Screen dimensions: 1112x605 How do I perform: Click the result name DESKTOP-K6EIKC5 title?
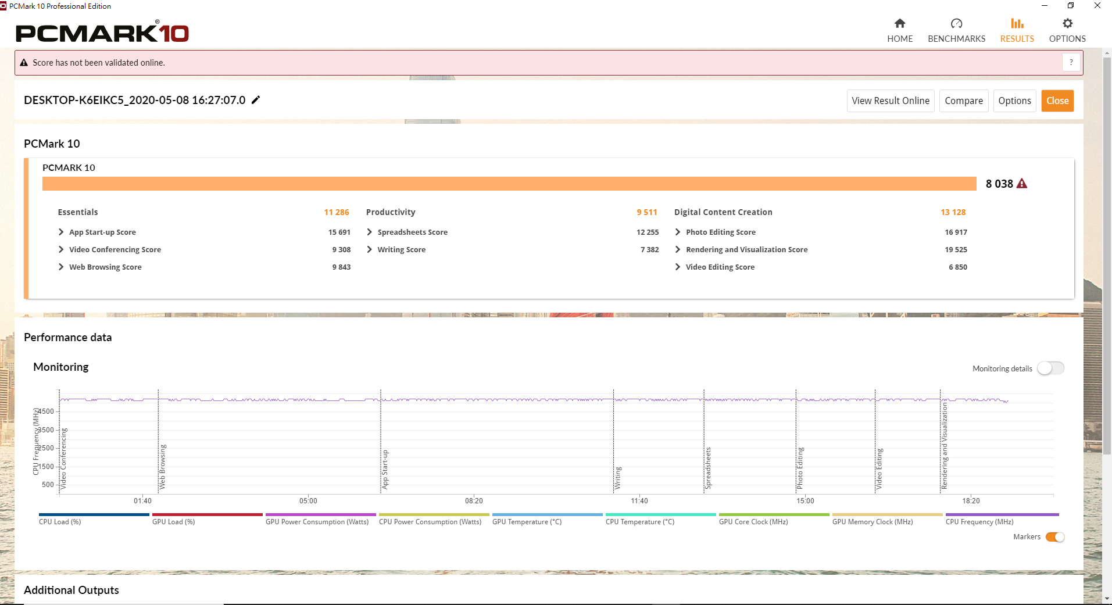pyautogui.click(x=135, y=100)
